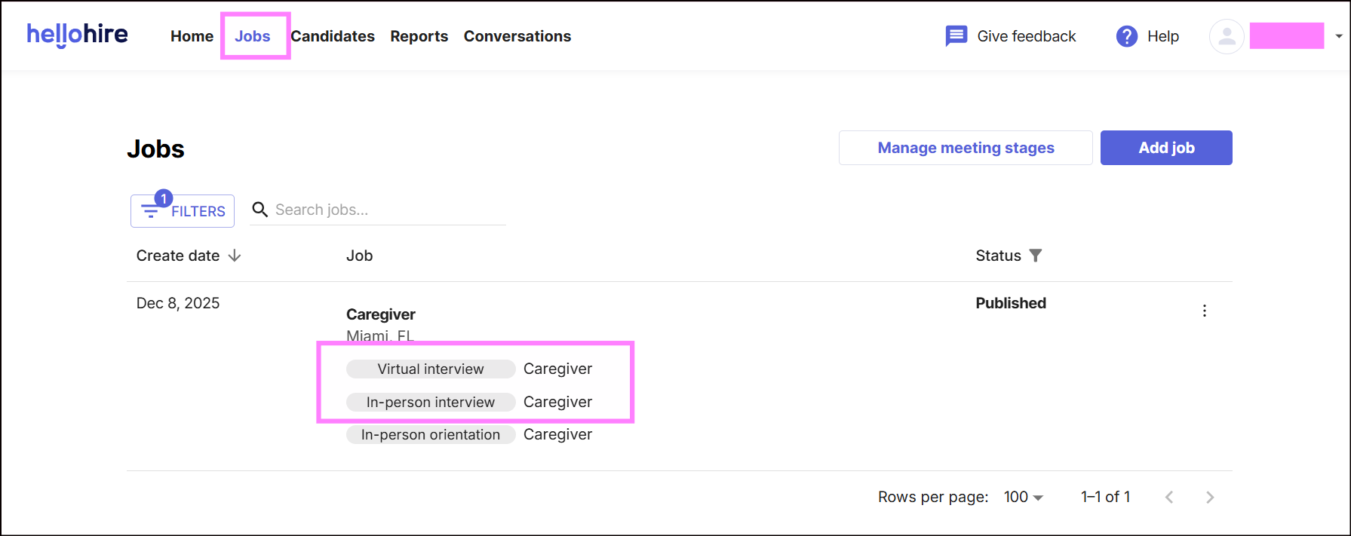Go to next page chevron

pyautogui.click(x=1210, y=497)
